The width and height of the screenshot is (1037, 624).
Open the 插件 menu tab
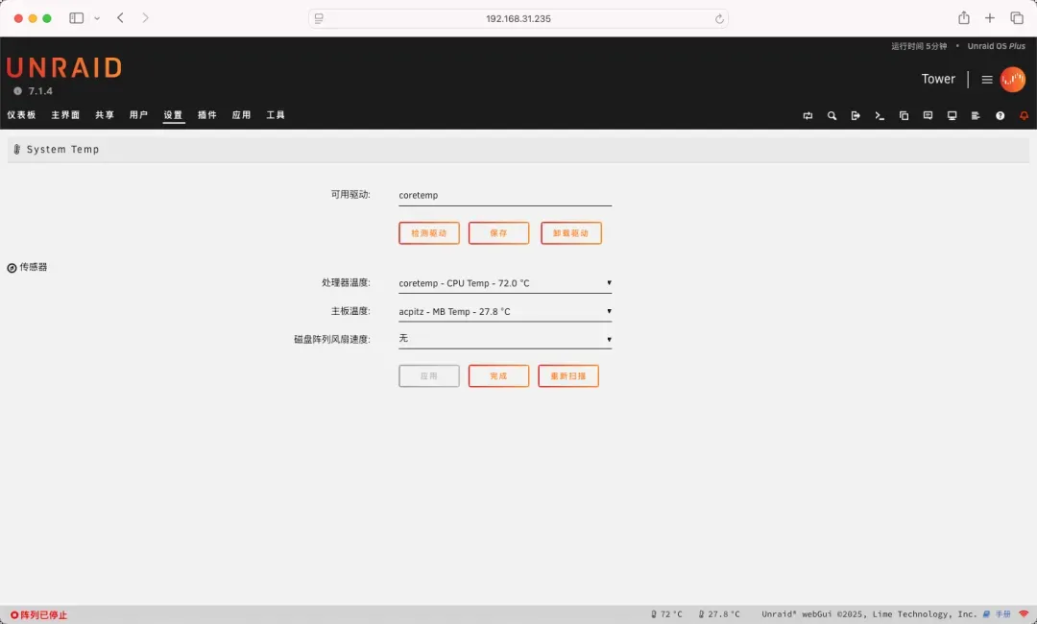click(206, 115)
